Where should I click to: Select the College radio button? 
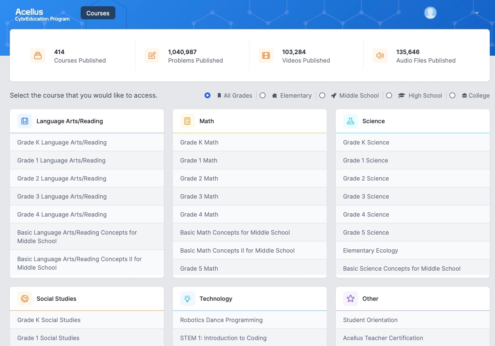tap(452, 95)
